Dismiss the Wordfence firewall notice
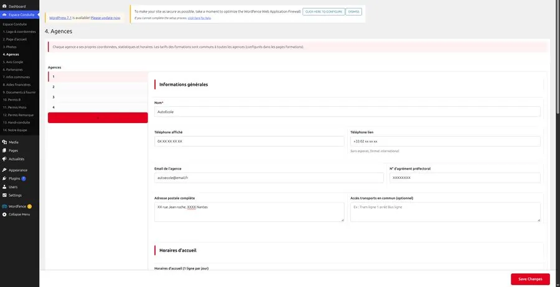 point(353,12)
